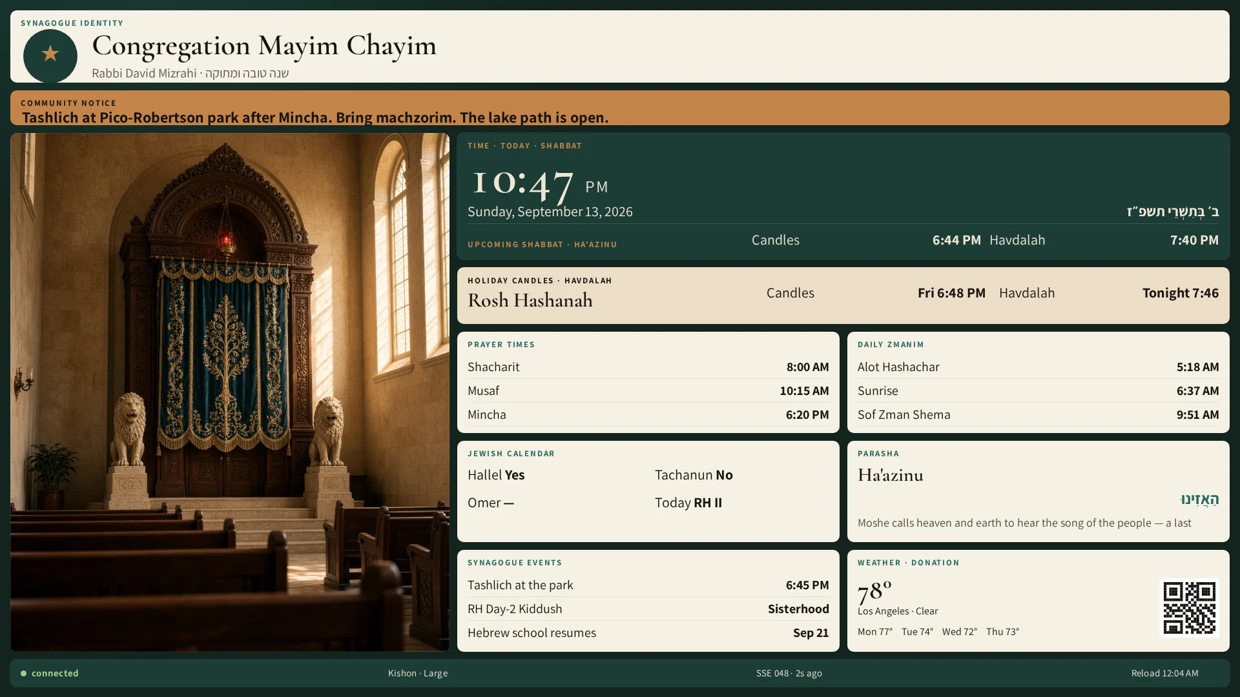Click the green connected status dot
Image resolution: width=1240 pixels, height=697 pixels.
pyautogui.click(x=24, y=673)
